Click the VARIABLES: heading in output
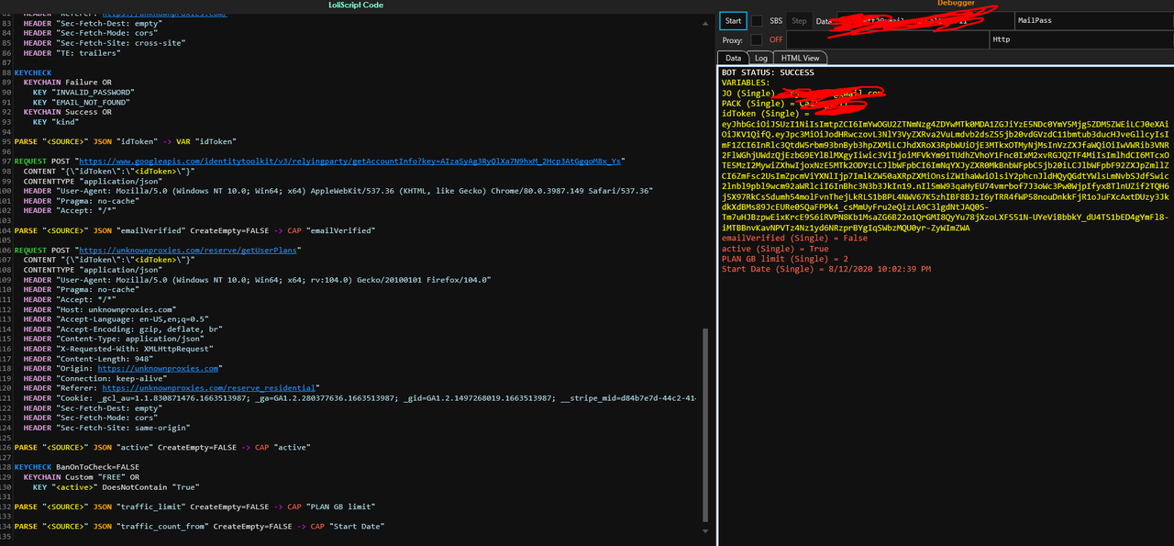 (x=747, y=83)
